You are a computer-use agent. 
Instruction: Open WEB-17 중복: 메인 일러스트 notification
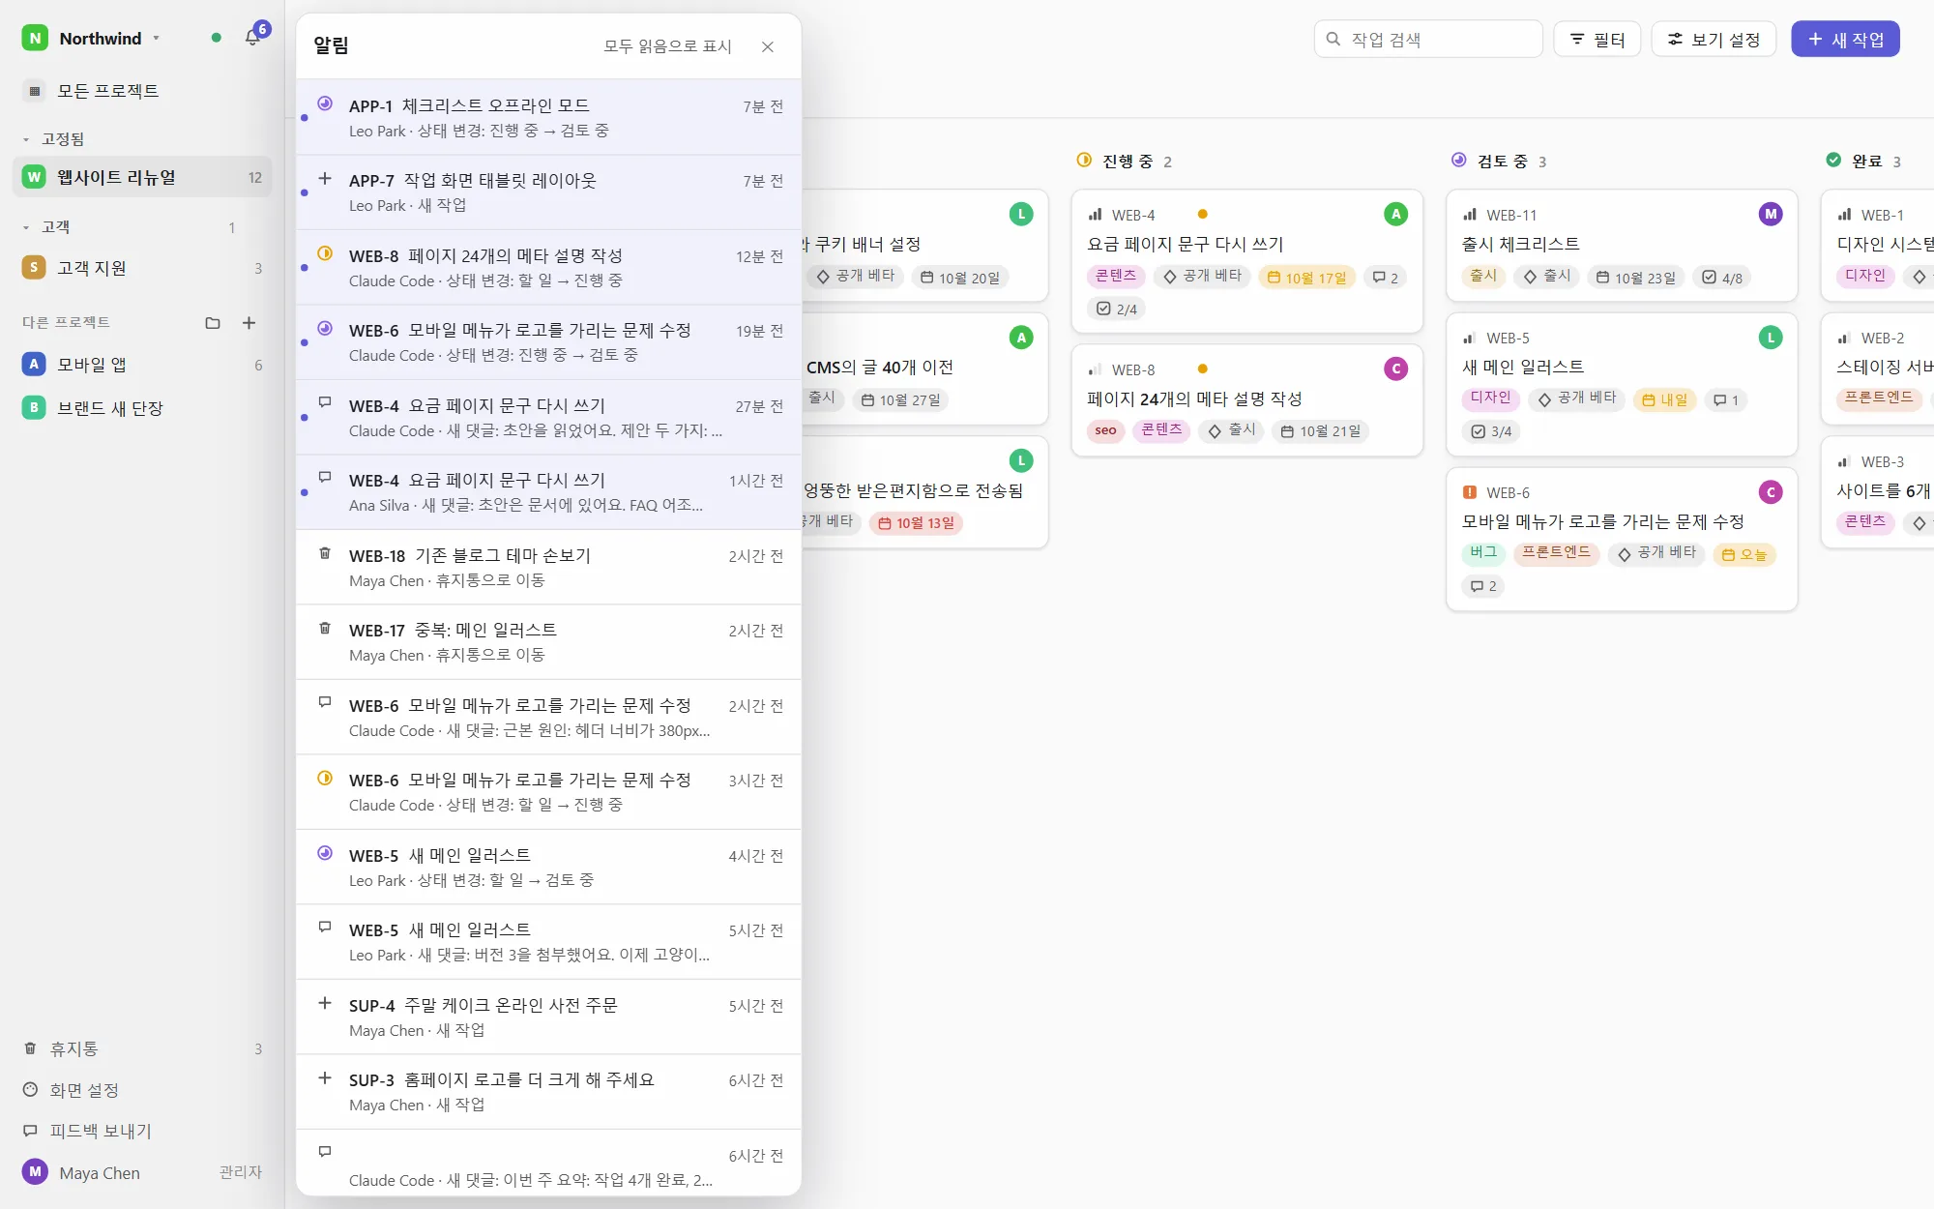549,642
